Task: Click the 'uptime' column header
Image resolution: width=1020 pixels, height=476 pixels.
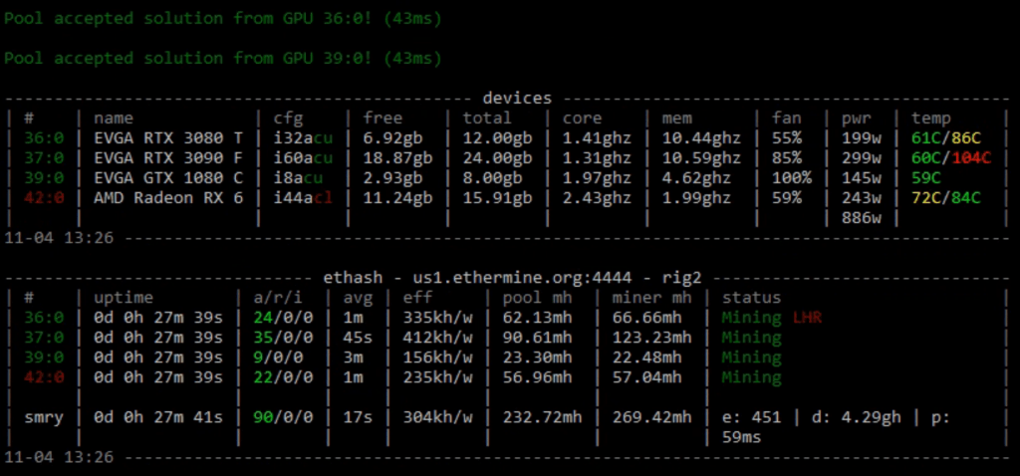Action: click(124, 298)
